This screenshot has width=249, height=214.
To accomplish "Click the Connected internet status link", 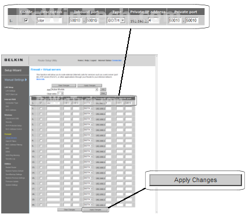I will (117, 60).
